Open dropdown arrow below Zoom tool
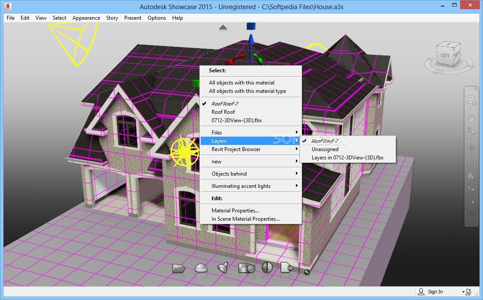 [x=471, y=138]
